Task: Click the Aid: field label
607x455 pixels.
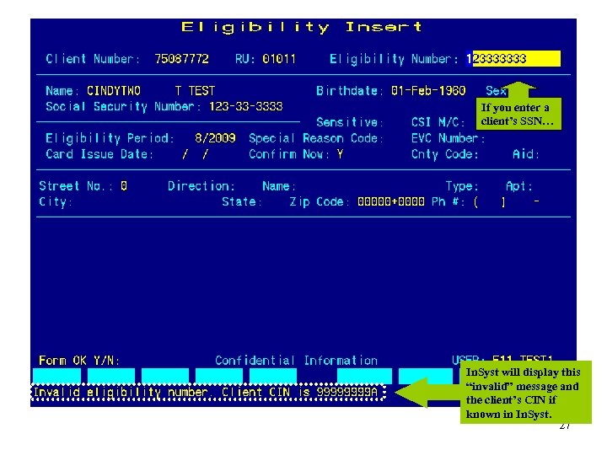Action: tap(526, 154)
